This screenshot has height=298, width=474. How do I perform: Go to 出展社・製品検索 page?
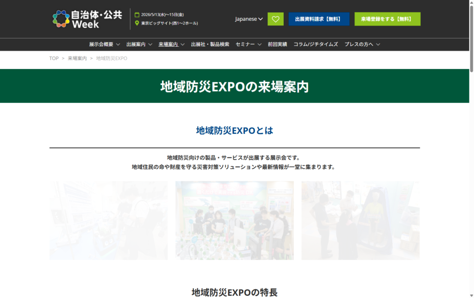pos(210,44)
